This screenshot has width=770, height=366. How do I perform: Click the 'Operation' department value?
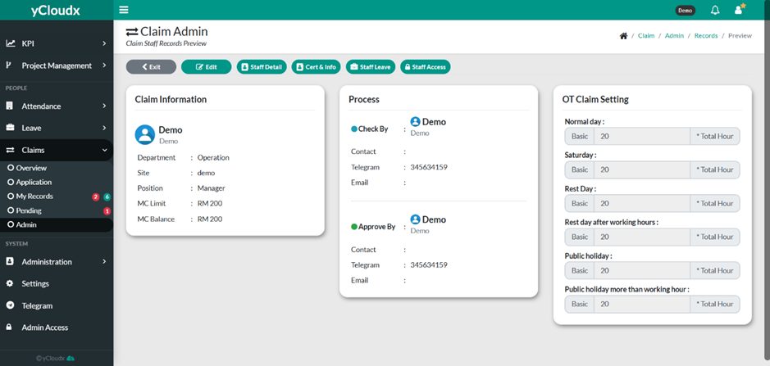coord(213,157)
